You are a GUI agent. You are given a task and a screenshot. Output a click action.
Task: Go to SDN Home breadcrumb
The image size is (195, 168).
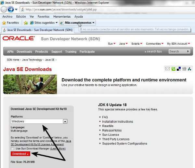13,60
